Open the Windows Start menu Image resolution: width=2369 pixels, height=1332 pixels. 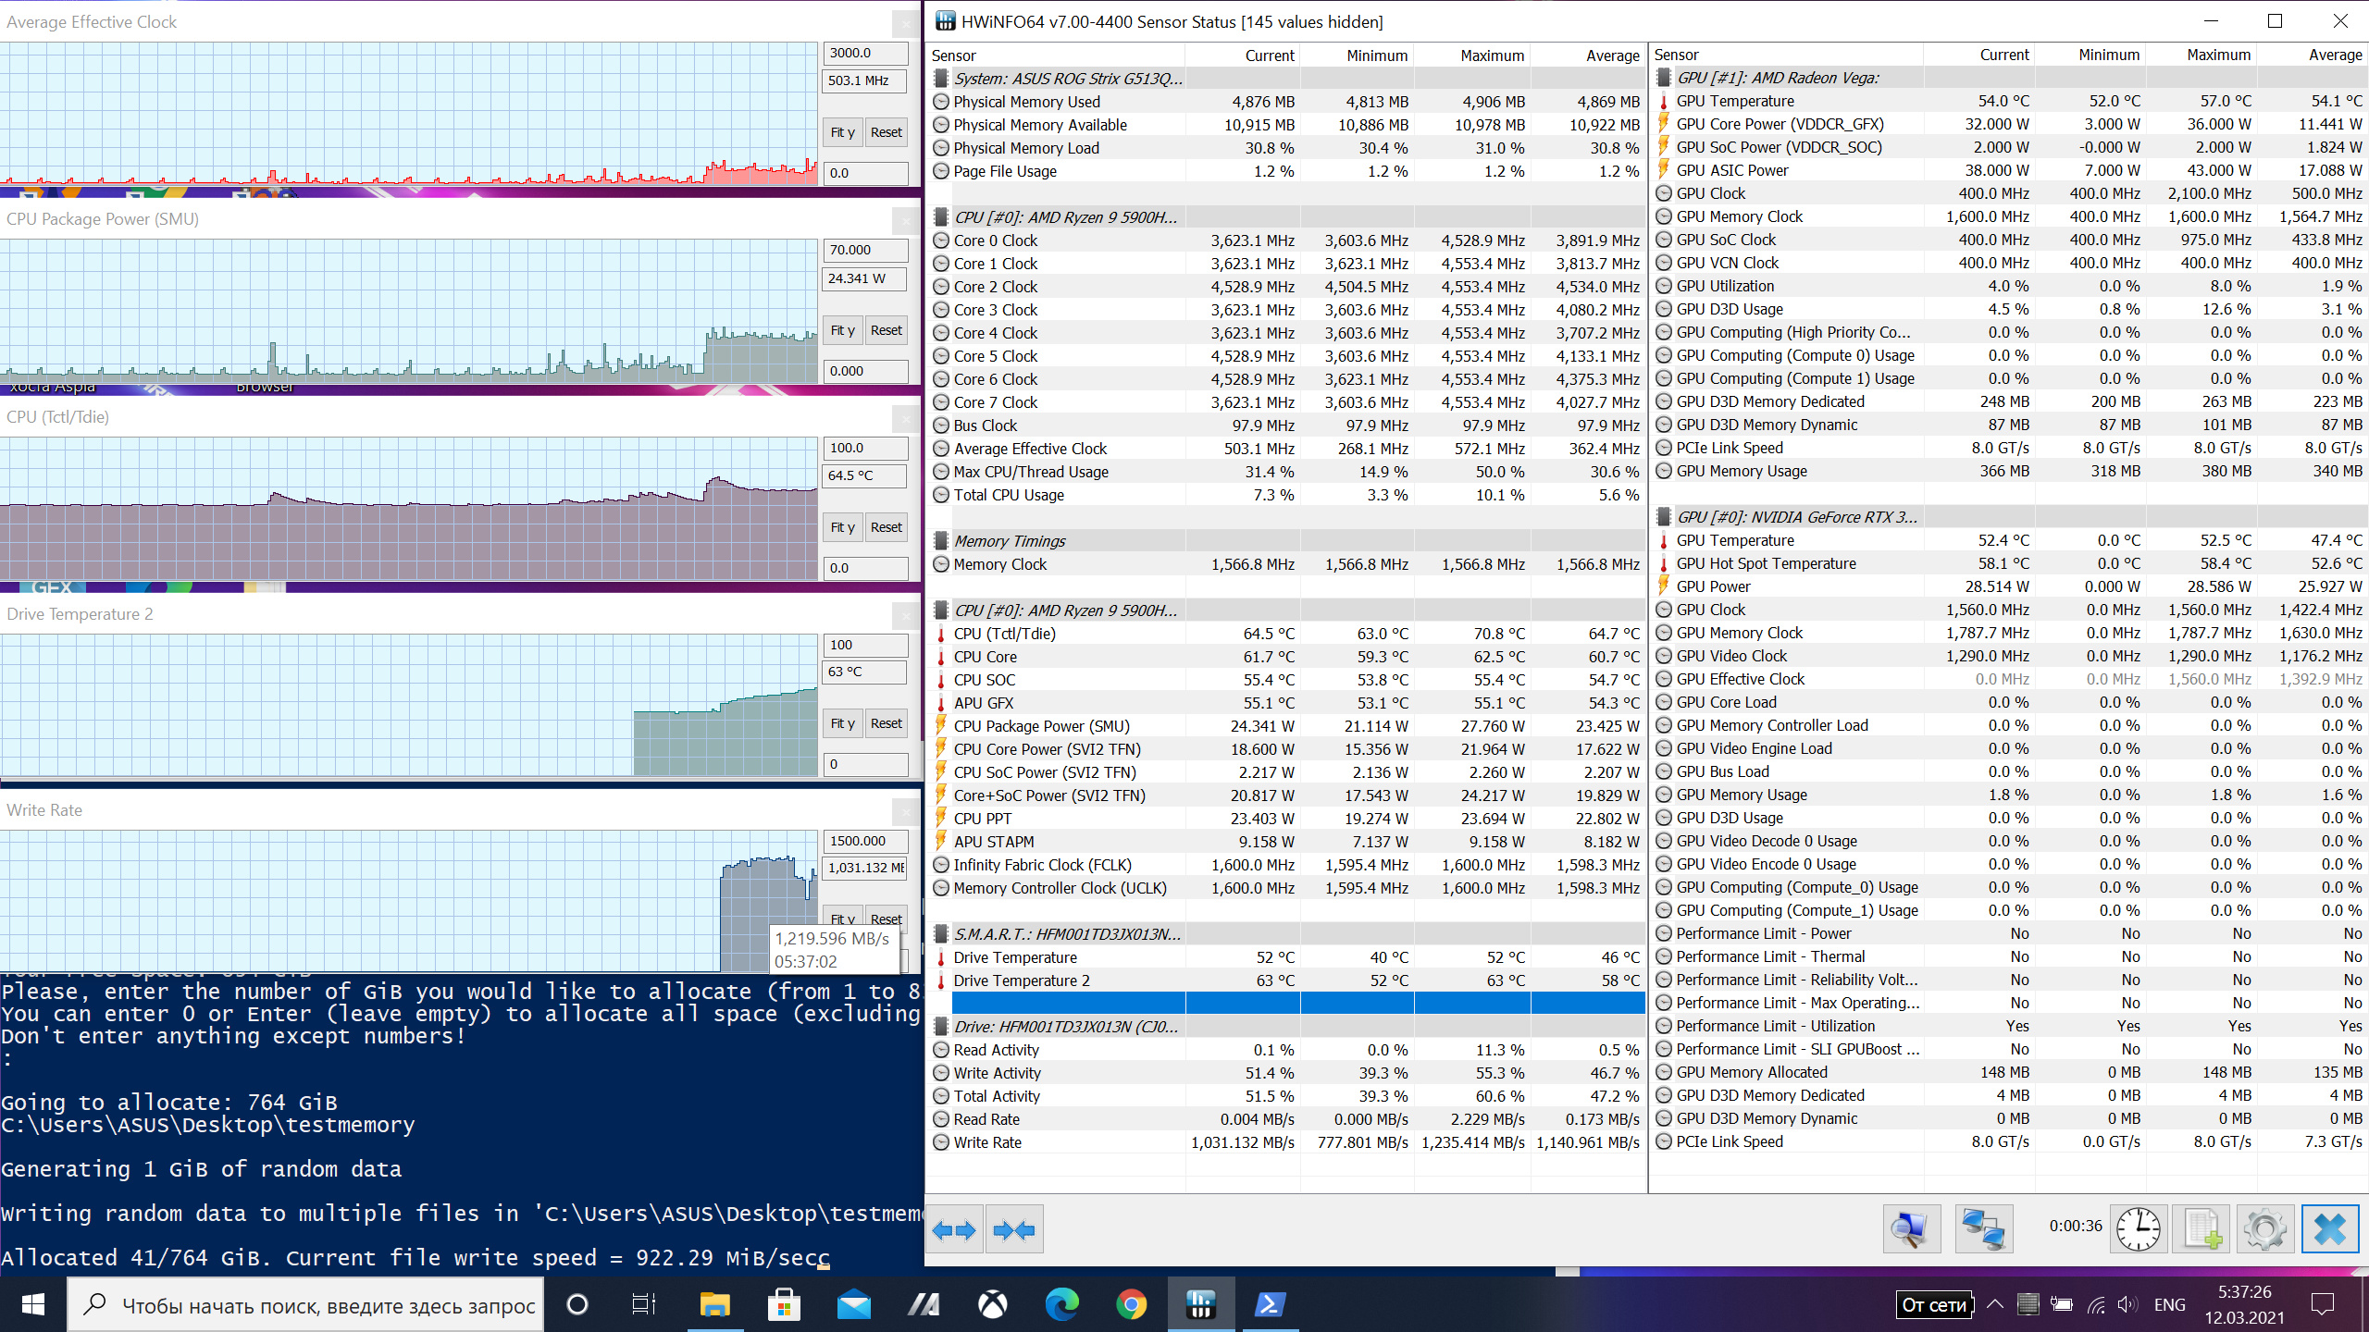pos(33,1304)
